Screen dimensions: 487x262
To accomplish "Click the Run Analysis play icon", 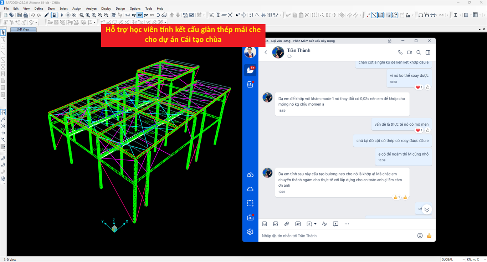I will [x=62, y=15].
